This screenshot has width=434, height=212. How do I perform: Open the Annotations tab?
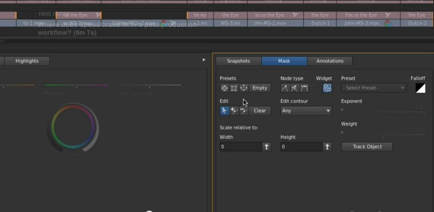[x=329, y=61]
